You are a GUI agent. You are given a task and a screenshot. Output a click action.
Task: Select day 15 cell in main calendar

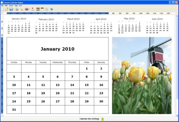click(x=87, y=85)
